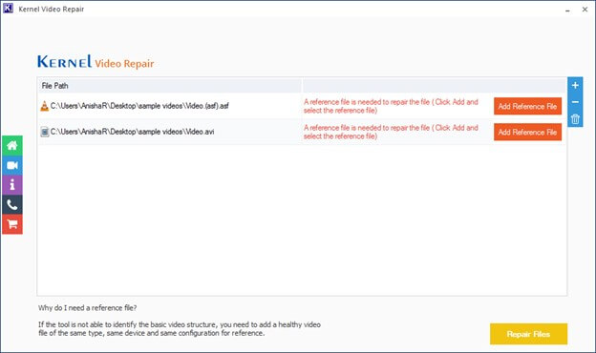This screenshot has width=596, height=353.
Task: Add Reference File for Video.(asf).asf
Action: [527, 106]
